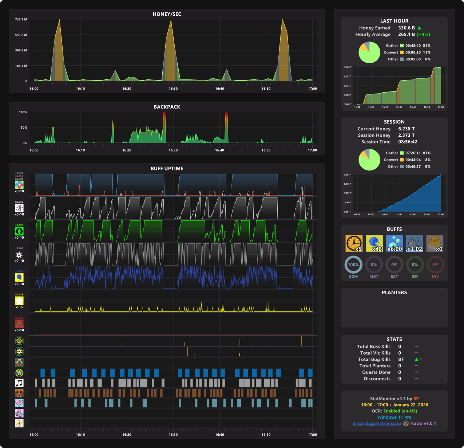Click the tidal wave buff showing x1.02
The width and height of the screenshot is (464, 448).
(x=415, y=243)
